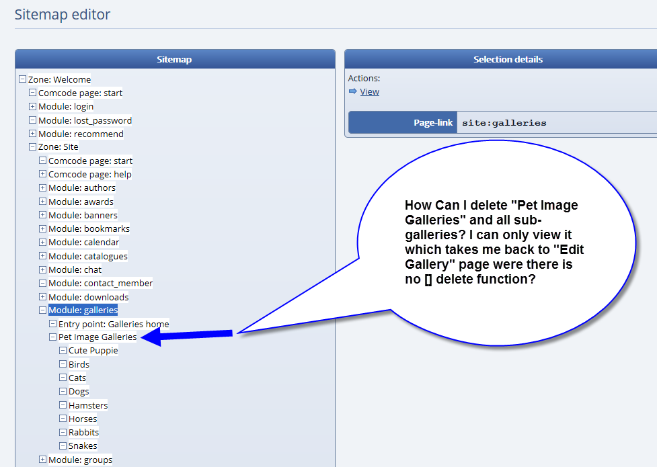
Task: Select Module: catalogues in the tree
Action: coord(87,256)
